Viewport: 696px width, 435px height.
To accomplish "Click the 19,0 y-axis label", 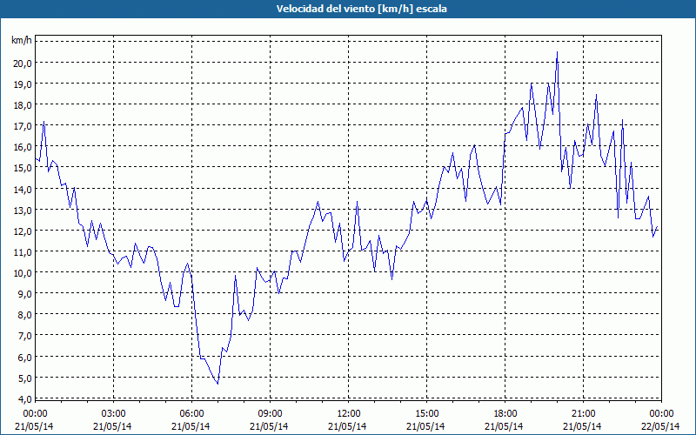I will tap(23, 84).
